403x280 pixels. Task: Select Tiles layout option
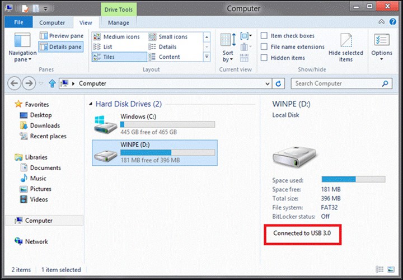tap(119, 57)
